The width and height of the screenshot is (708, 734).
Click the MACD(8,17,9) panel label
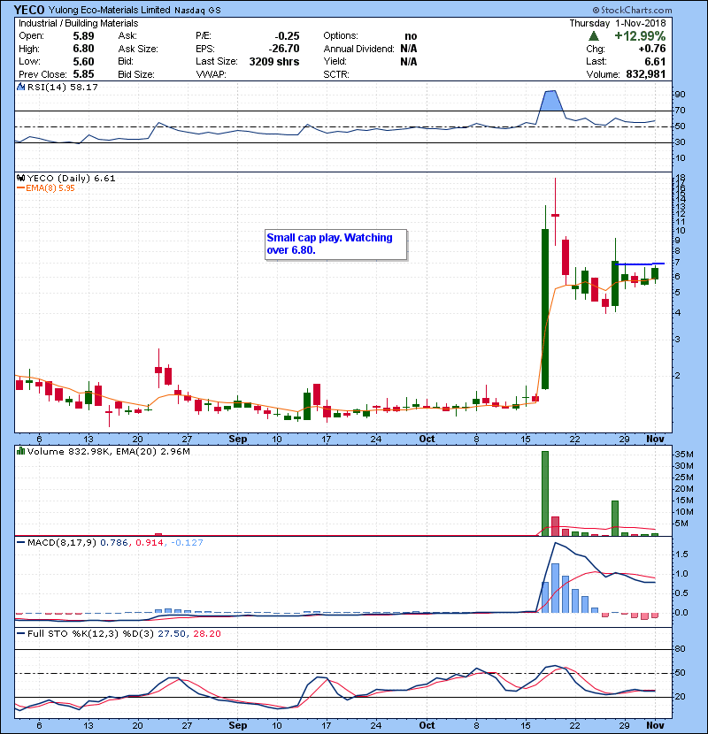(x=62, y=542)
